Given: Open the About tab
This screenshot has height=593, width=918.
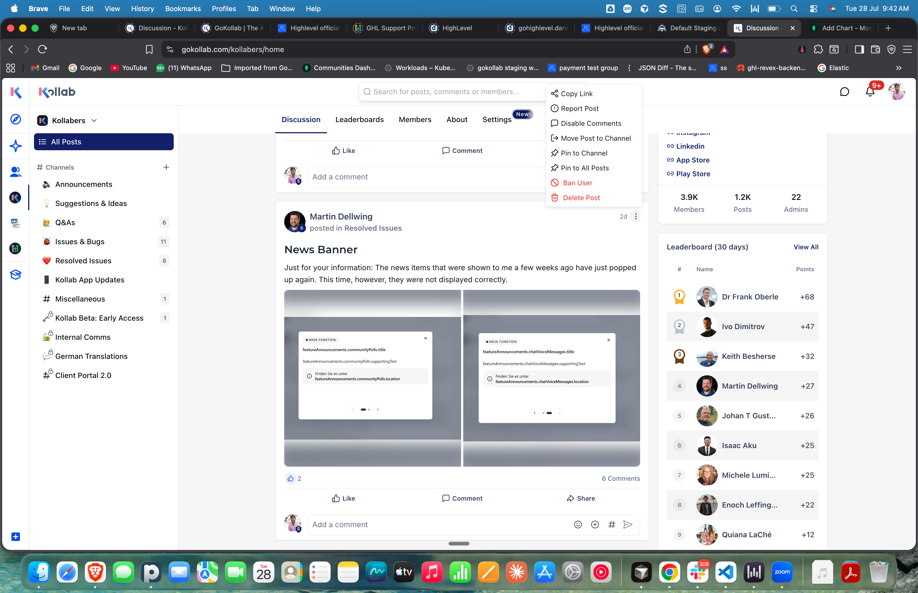Looking at the screenshot, I should (457, 119).
